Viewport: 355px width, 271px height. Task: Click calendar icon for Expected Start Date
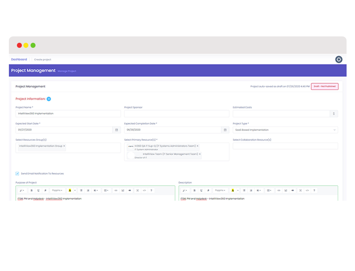point(117,130)
